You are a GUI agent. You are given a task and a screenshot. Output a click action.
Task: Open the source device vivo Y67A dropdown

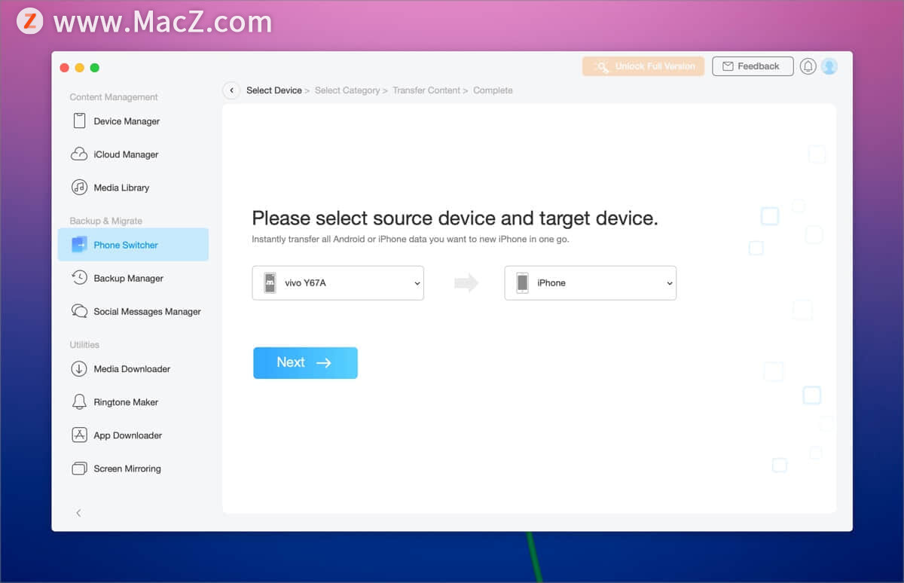click(337, 283)
